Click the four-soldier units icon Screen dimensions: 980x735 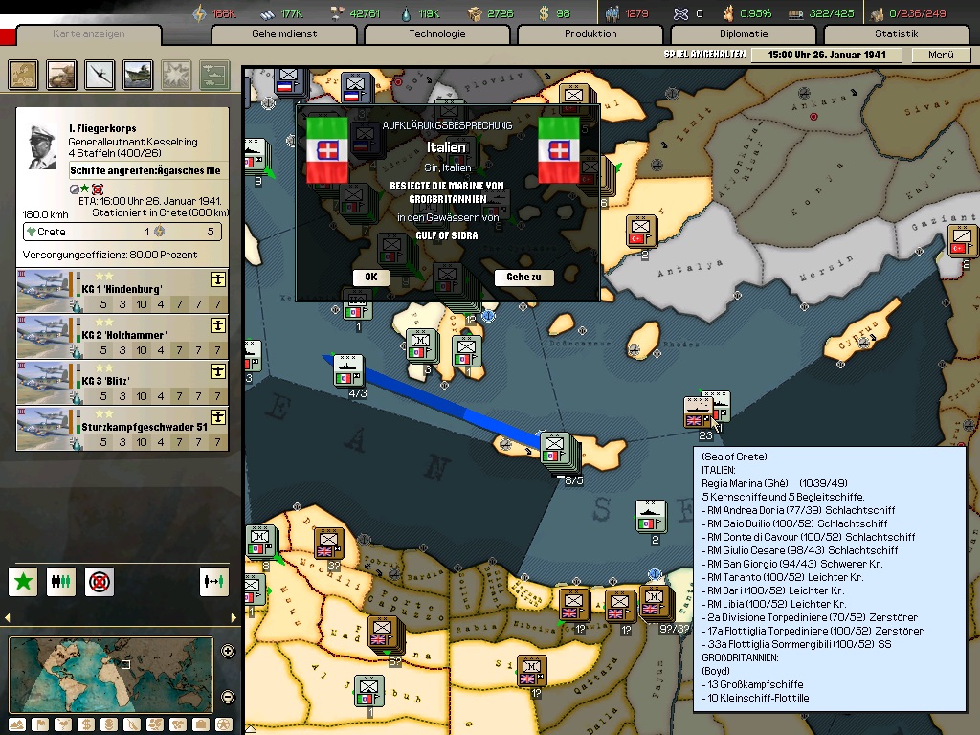61,581
